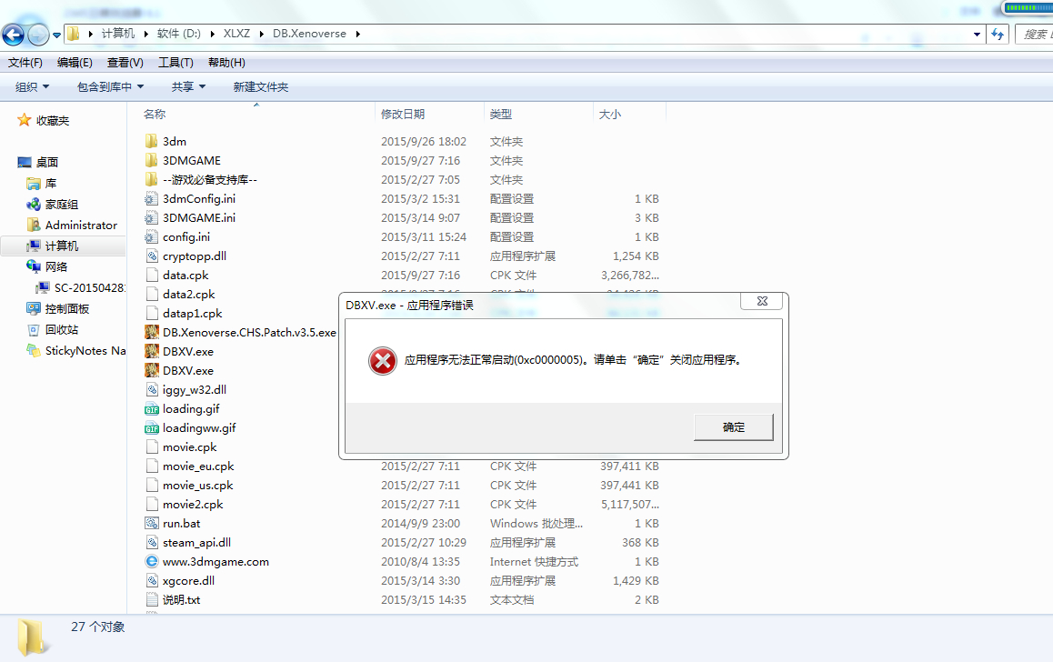Select StickyNotes item in navigation pane
Screen dimensions: 1053x662
pyautogui.click(x=85, y=350)
